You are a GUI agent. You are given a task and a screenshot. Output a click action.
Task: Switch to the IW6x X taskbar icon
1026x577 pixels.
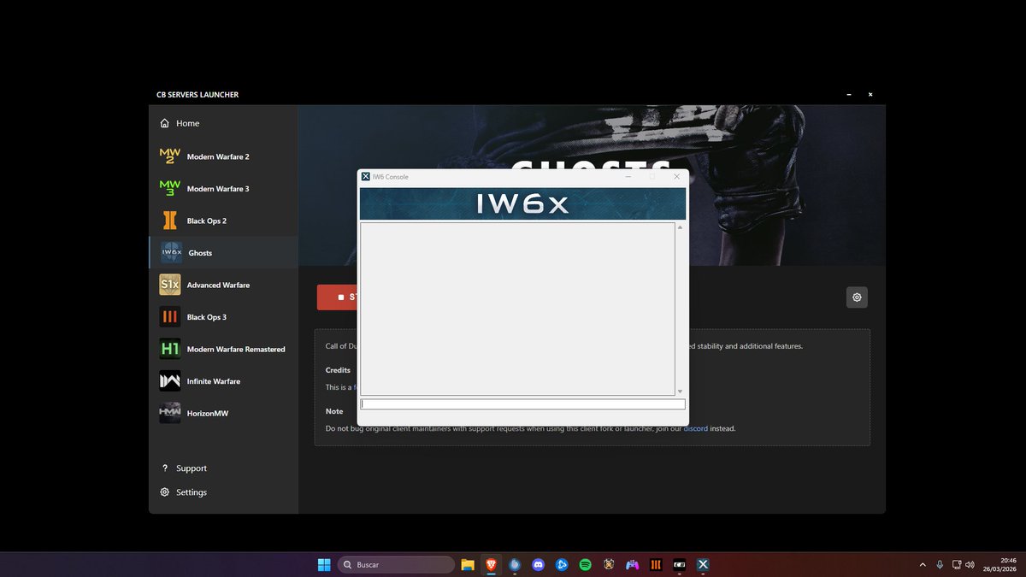(x=703, y=565)
